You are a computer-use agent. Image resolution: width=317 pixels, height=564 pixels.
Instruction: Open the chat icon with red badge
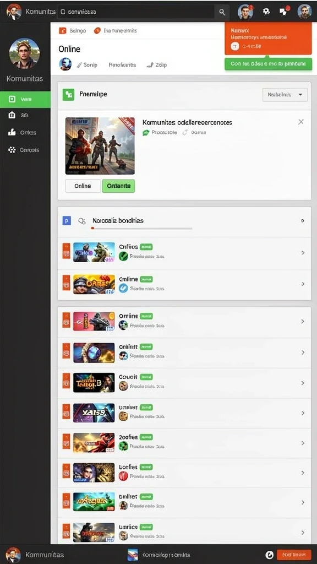[x=285, y=11]
